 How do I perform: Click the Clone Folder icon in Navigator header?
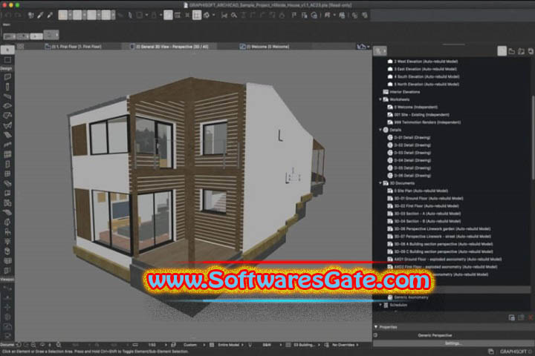tap(521, 51)
